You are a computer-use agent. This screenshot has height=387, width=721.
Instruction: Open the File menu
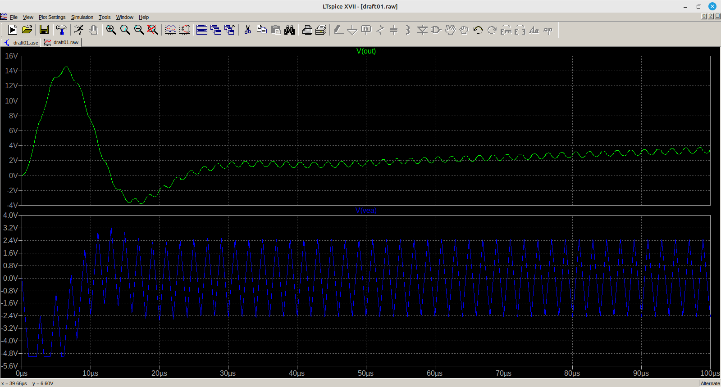click(14, 17)
